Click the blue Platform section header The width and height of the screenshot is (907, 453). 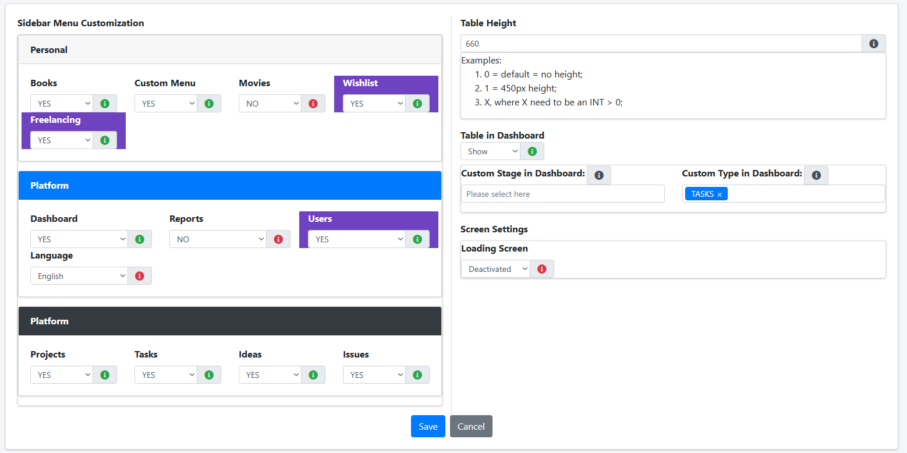point(230,186)
